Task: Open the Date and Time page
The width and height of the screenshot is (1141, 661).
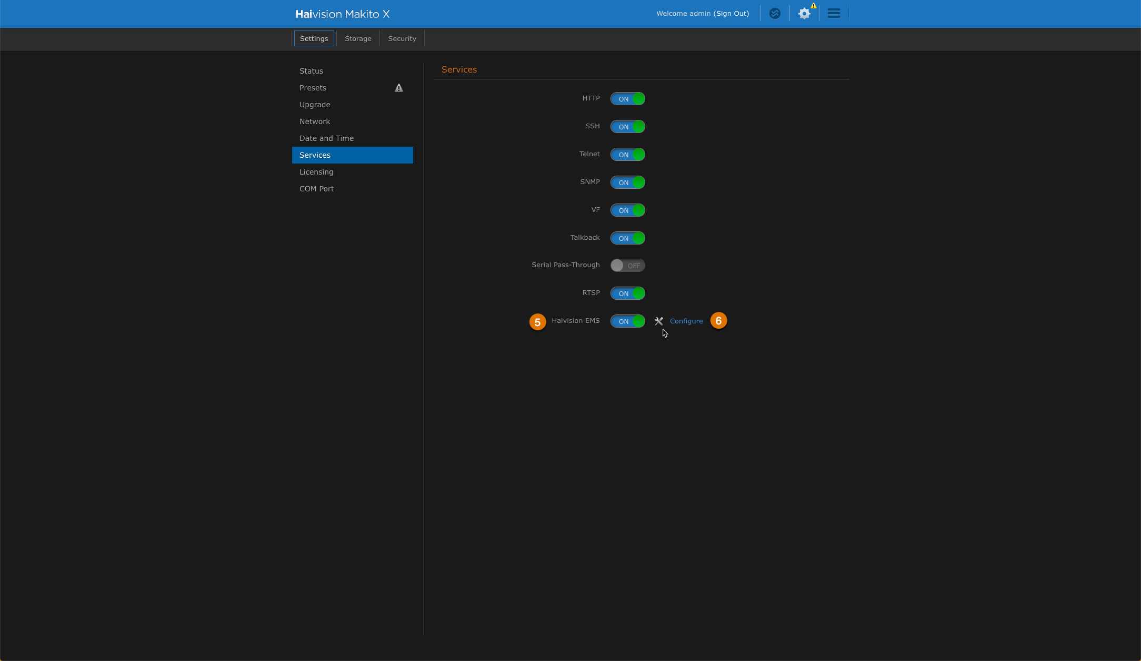Action: 326,138
